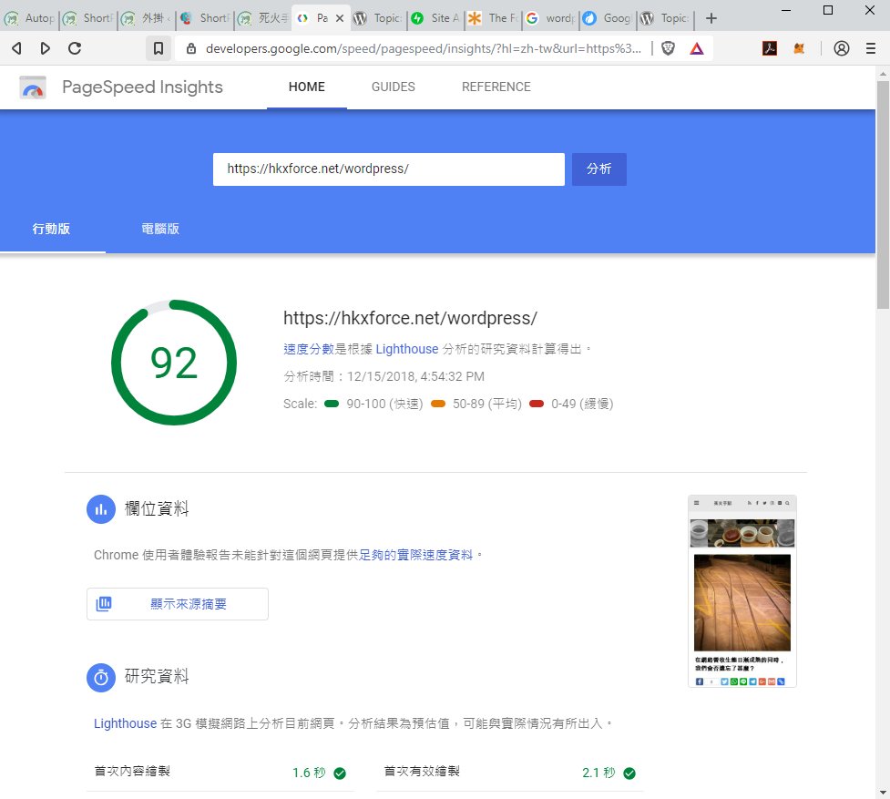This screenshot has height=799, width=890.
Task: Click the PageSpeed Insights logo
Action: coord(33,87)
